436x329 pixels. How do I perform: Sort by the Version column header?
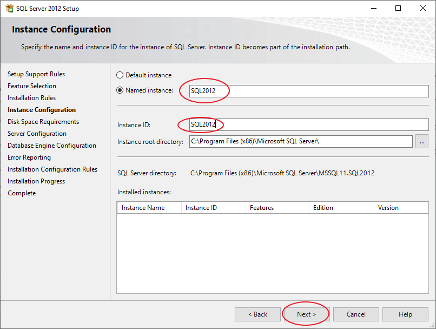[401, 208]
